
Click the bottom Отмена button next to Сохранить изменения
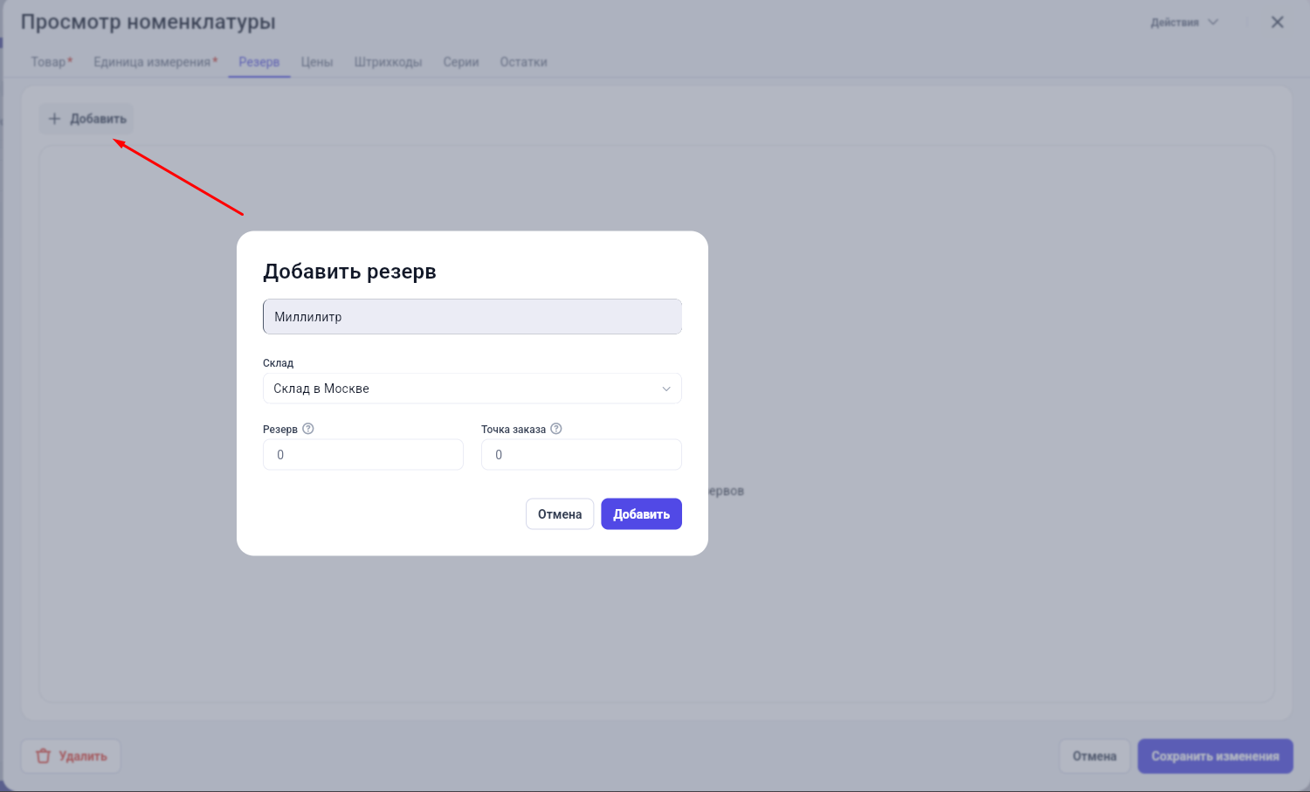point(1094,756)
